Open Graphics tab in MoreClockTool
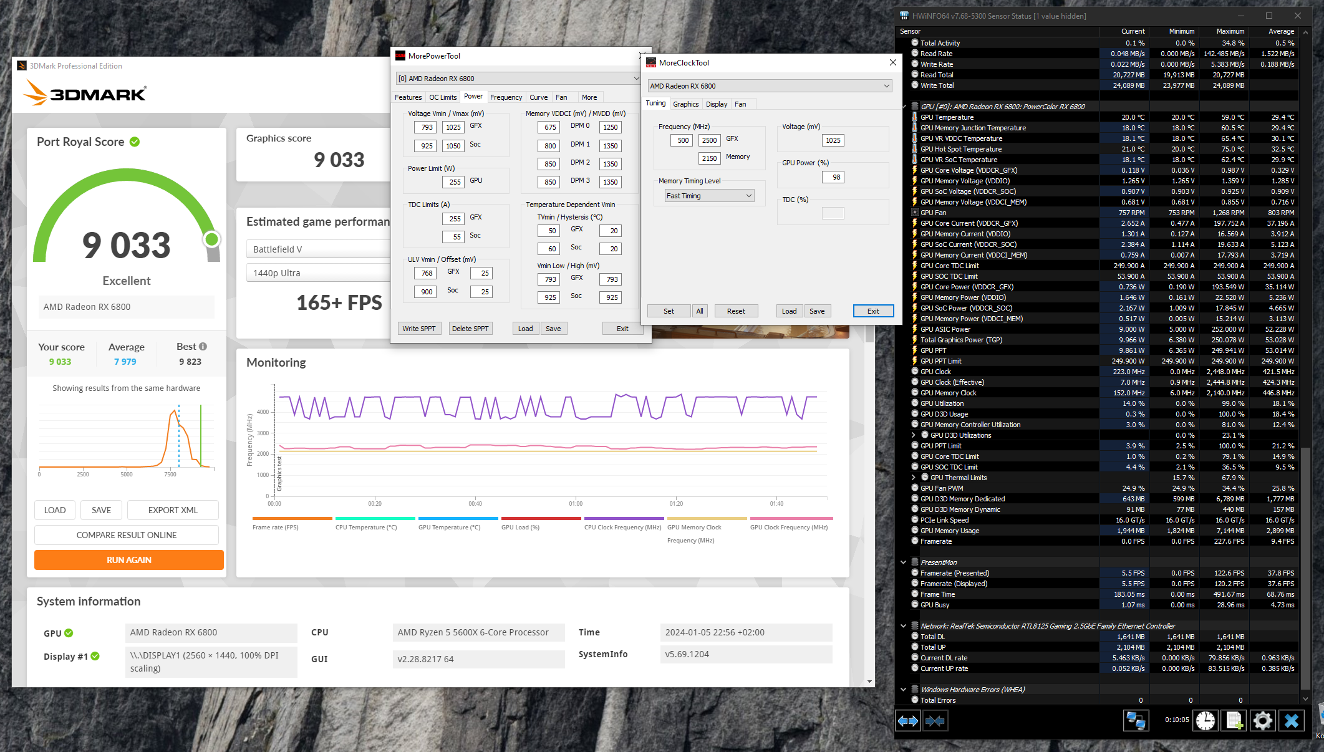The width and height of the screenshot is (1324, 752). [685, 104]
